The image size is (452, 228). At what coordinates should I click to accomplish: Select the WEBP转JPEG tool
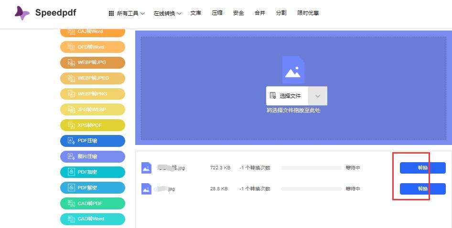(93, 78)
